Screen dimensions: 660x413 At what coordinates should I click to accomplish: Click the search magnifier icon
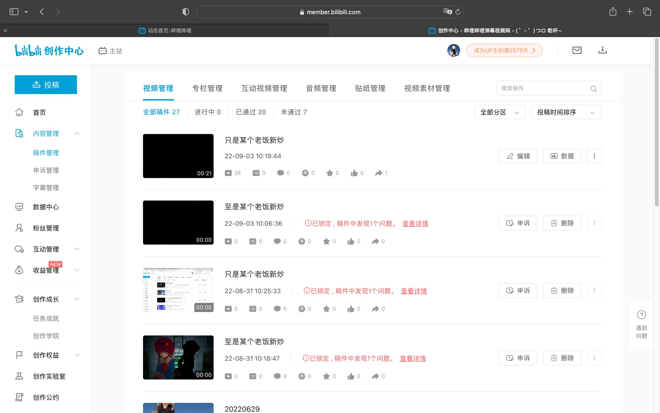coord(593,89)
